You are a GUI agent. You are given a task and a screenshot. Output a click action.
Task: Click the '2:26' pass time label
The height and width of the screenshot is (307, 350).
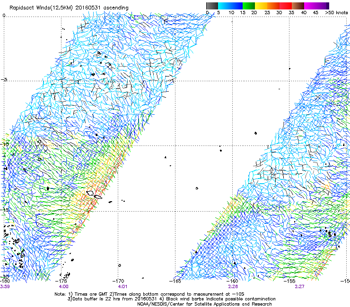coord(233,287)
